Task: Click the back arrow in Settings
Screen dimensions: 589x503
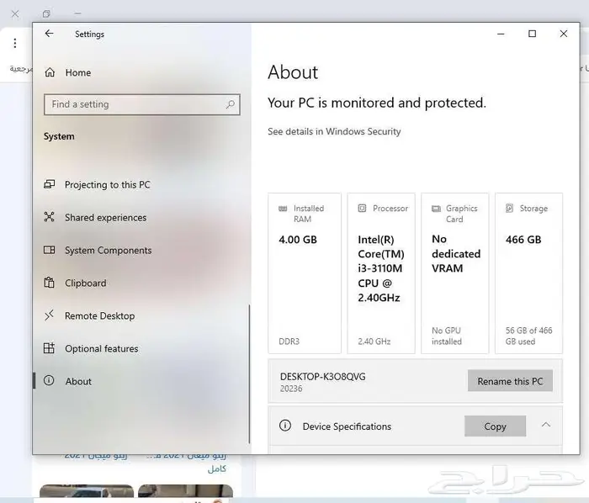Action: point(49,34)
